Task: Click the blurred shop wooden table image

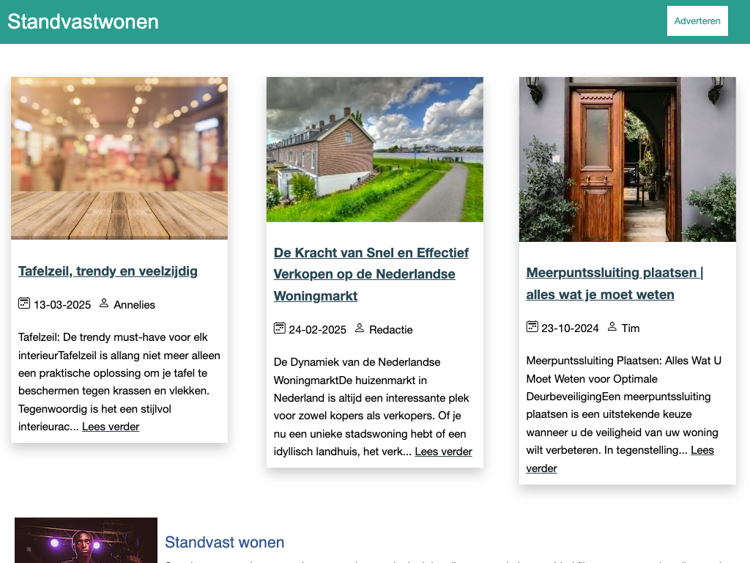Action: tap(119, 158)
